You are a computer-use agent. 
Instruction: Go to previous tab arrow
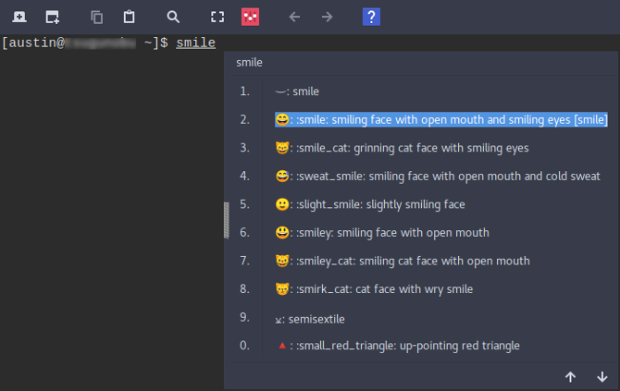294,17
